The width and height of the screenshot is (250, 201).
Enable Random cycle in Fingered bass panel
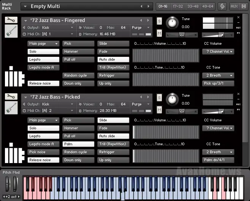coord(78,75)
